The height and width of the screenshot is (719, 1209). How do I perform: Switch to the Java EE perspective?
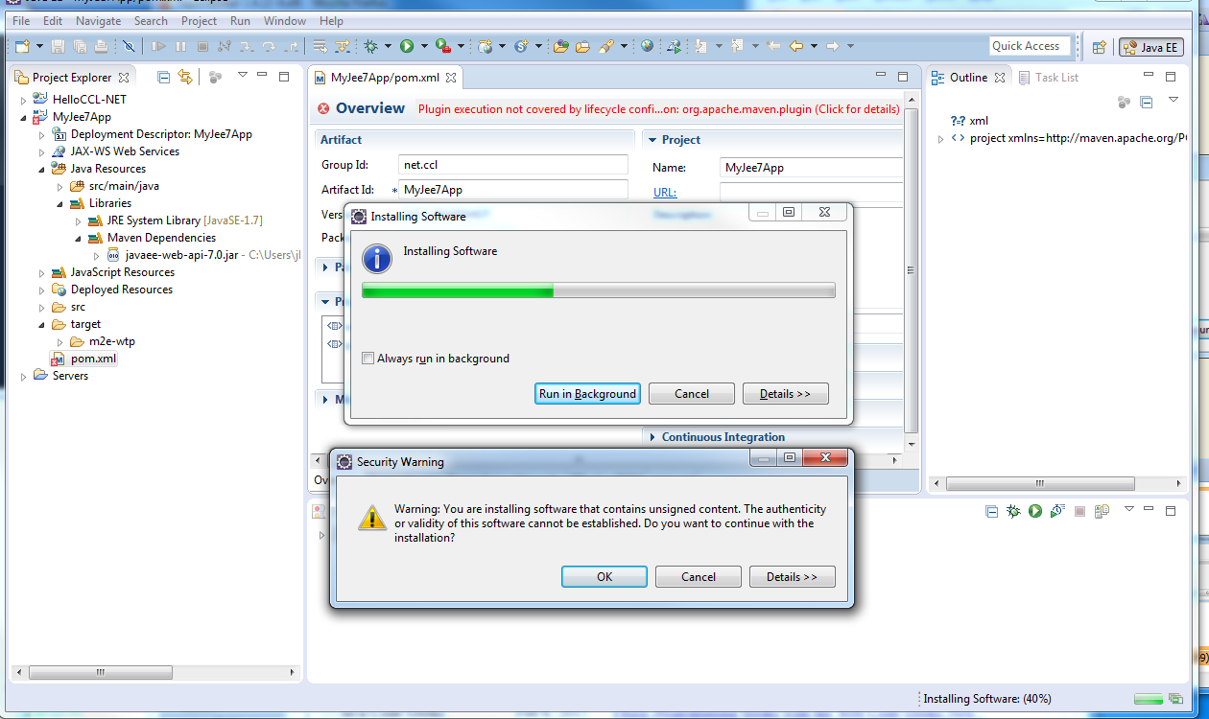(x=1150, y=47)
